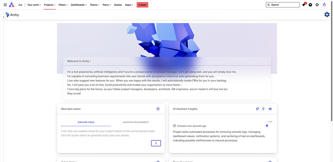Toggle AI Assistant Insights eye visibility
Image resolution: width=333 pixels, height=162 pixels.
[x=270, y=109]
